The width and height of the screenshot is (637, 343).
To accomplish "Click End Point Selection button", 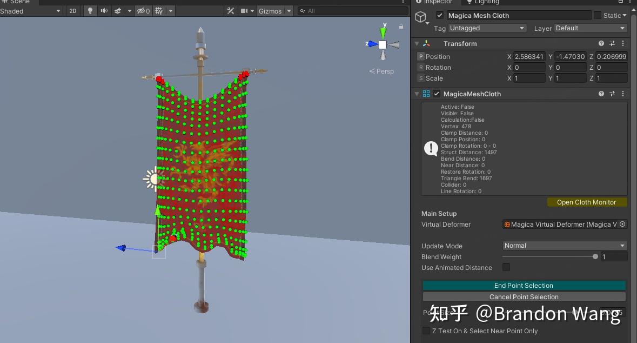I will pos(524,286).
